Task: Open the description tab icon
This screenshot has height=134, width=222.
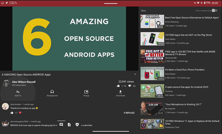Action: tap(69, 125)
